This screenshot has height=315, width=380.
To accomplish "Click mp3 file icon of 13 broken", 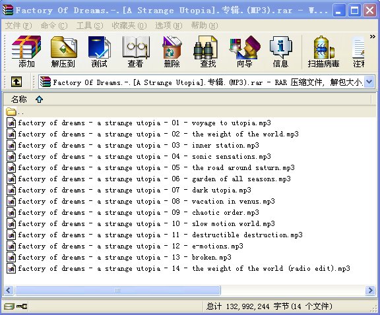I will (11, 257).
